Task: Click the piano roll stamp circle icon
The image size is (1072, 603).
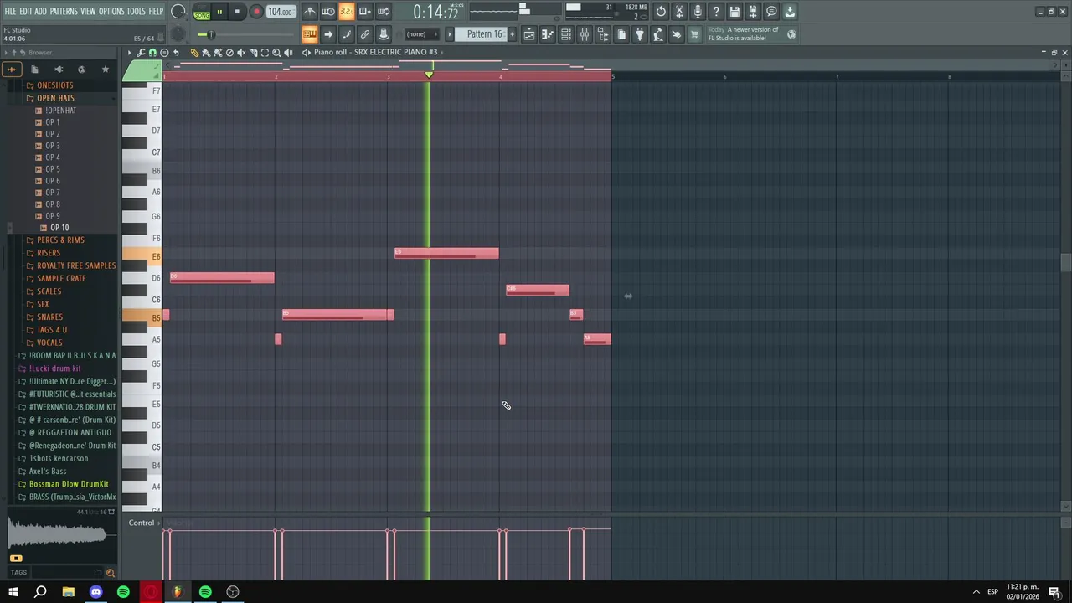Action: click(x=164, y=53)
